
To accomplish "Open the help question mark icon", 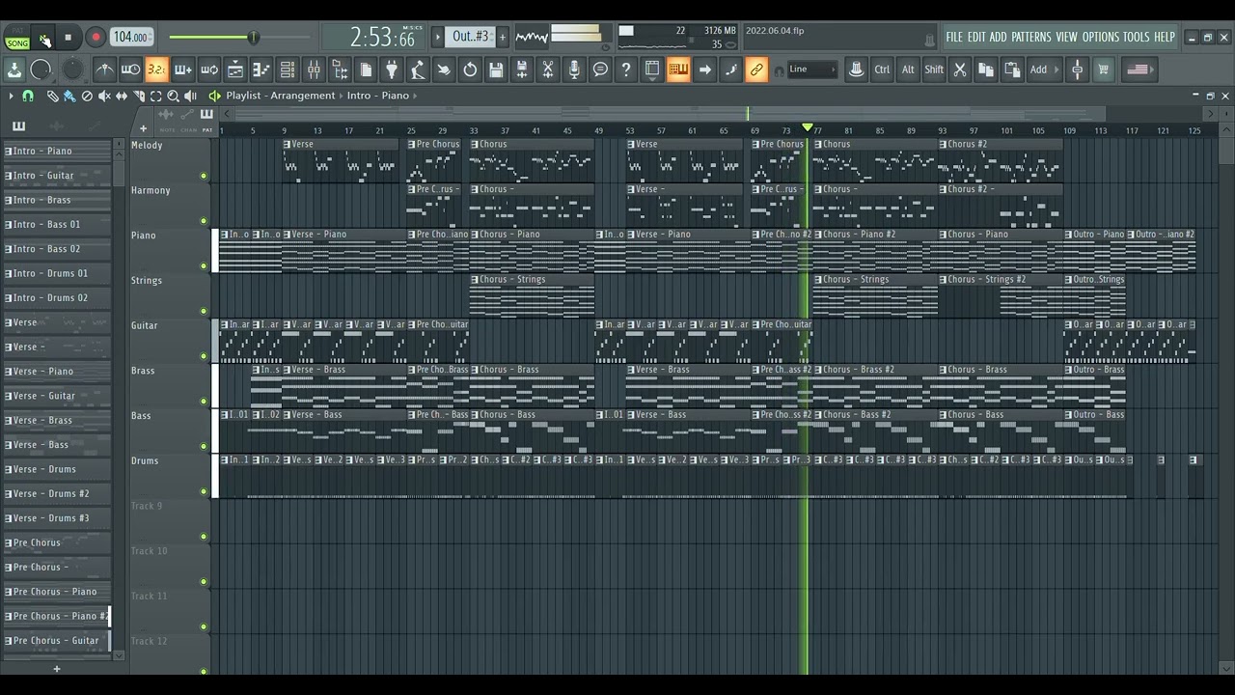I will coord(626,69).
